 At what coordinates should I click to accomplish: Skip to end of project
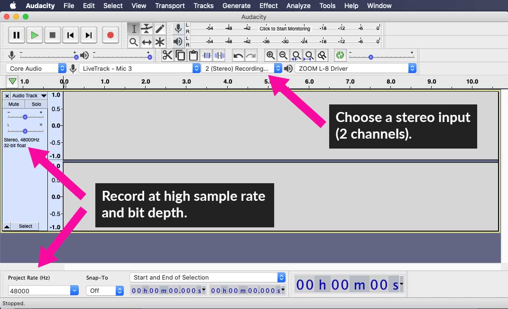coord(88,35)
